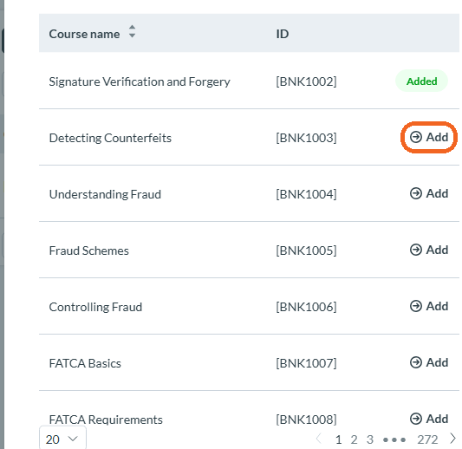Jump to last page 272

click(x=427, y=439)
